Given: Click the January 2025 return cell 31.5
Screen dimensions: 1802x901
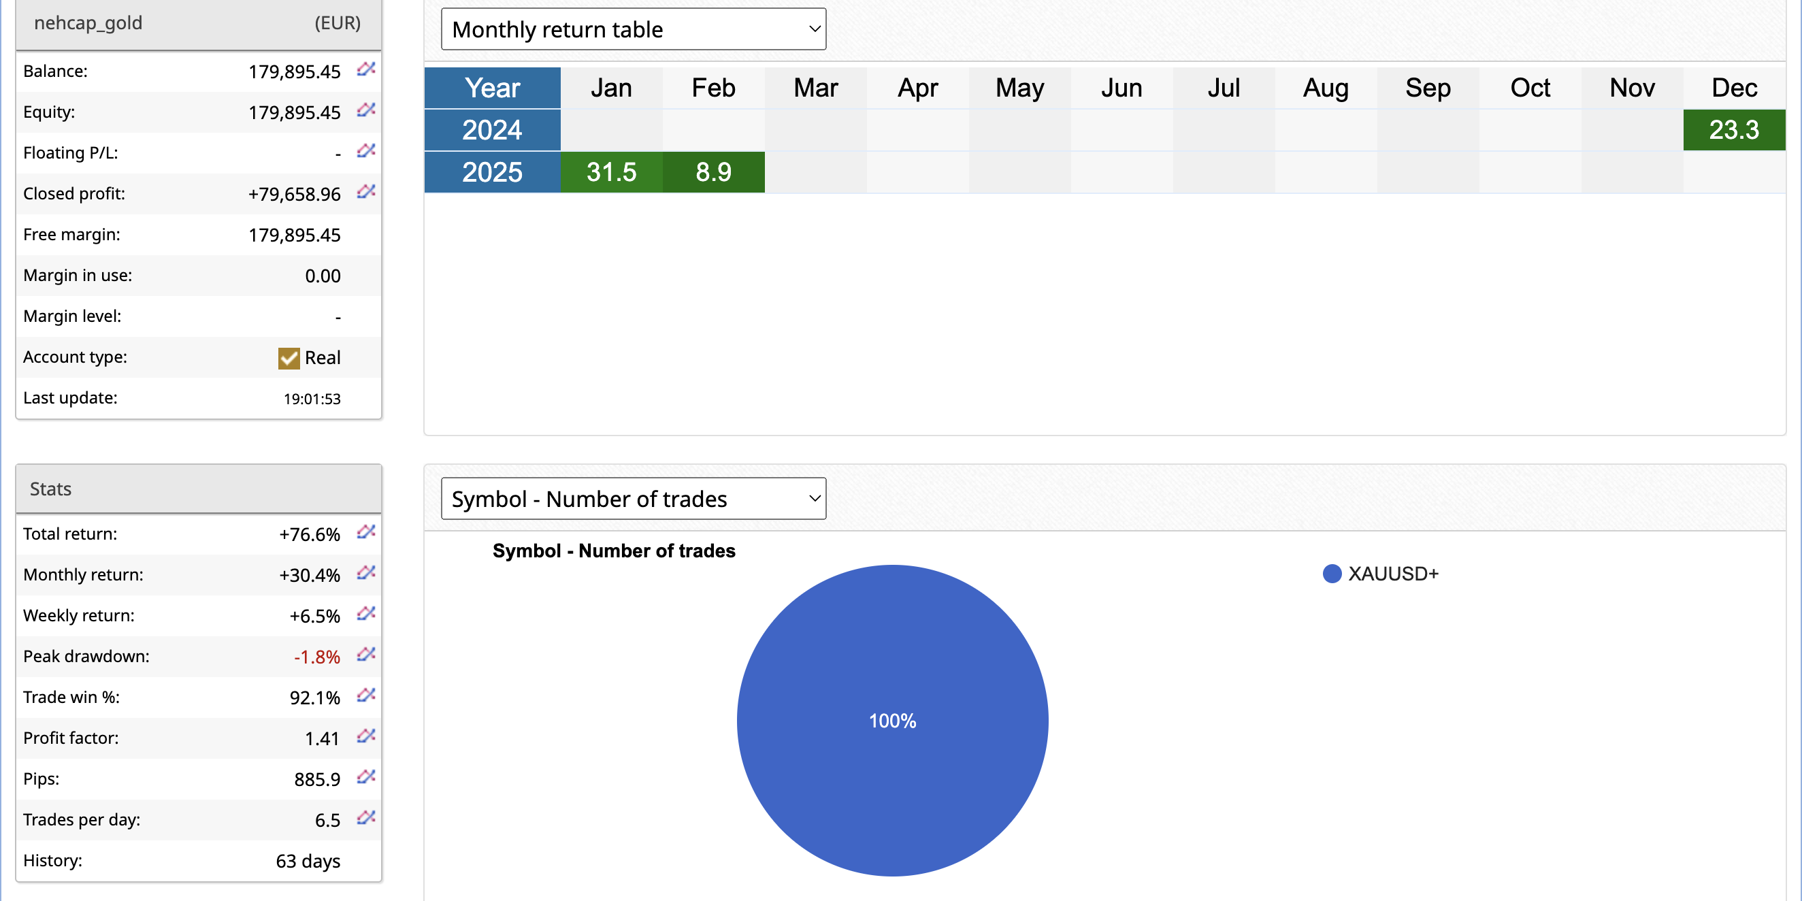Looking at the screenshot, I should [x=610, y=172].
